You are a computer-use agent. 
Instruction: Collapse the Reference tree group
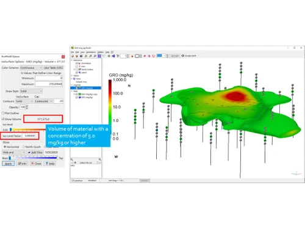pyautogui.click(x=71, y=60)
